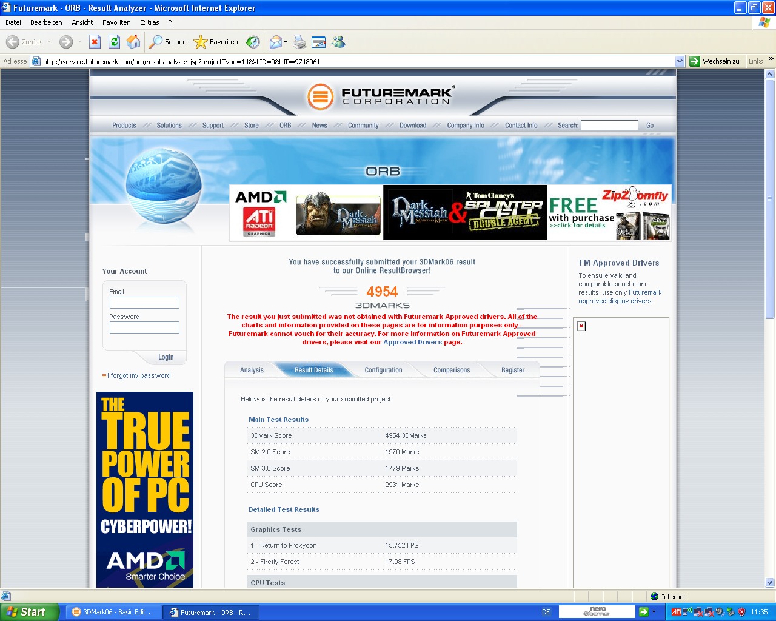Screen dimensions: 776x621
Task: Click the Mail envelope toolbar icon
Action: (x=276, y=42)
